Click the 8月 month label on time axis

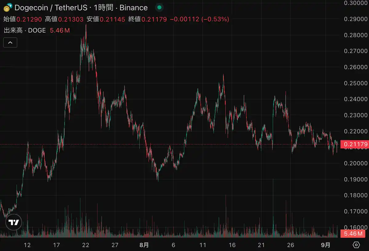(144, 245)
